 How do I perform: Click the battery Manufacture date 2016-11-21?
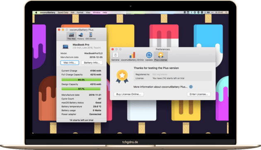95,95
